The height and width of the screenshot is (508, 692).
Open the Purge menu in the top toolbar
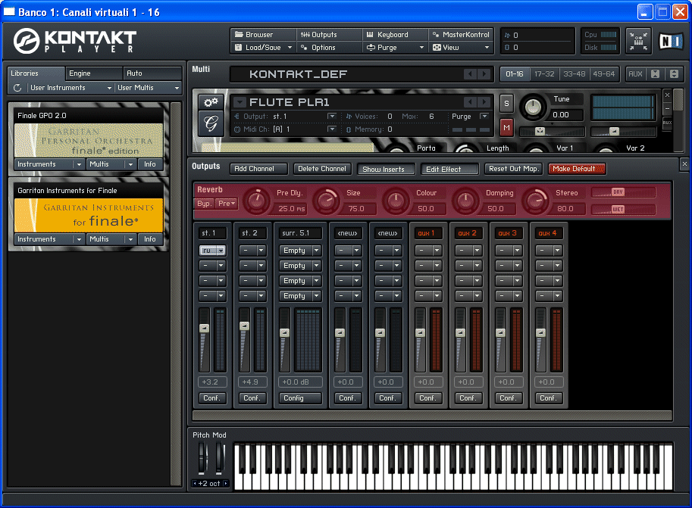click(395, 47)
